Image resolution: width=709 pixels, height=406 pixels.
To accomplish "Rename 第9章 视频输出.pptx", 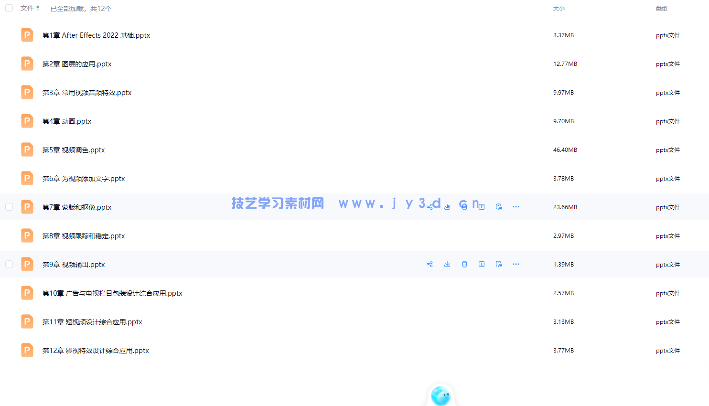I will click(481, 264).
